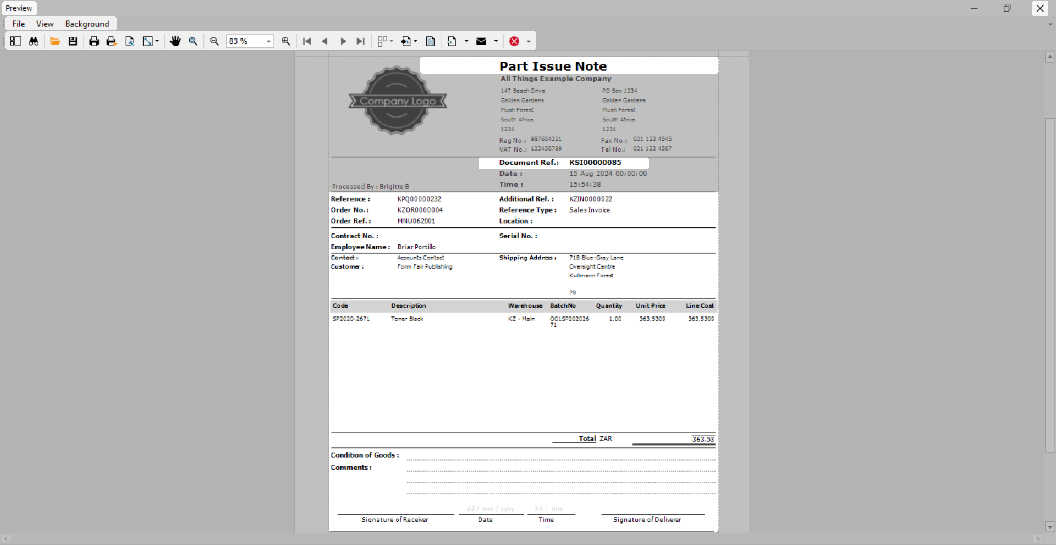
Task: Click the vertical scrollbar down arrow
Action: coord(1050,527)
